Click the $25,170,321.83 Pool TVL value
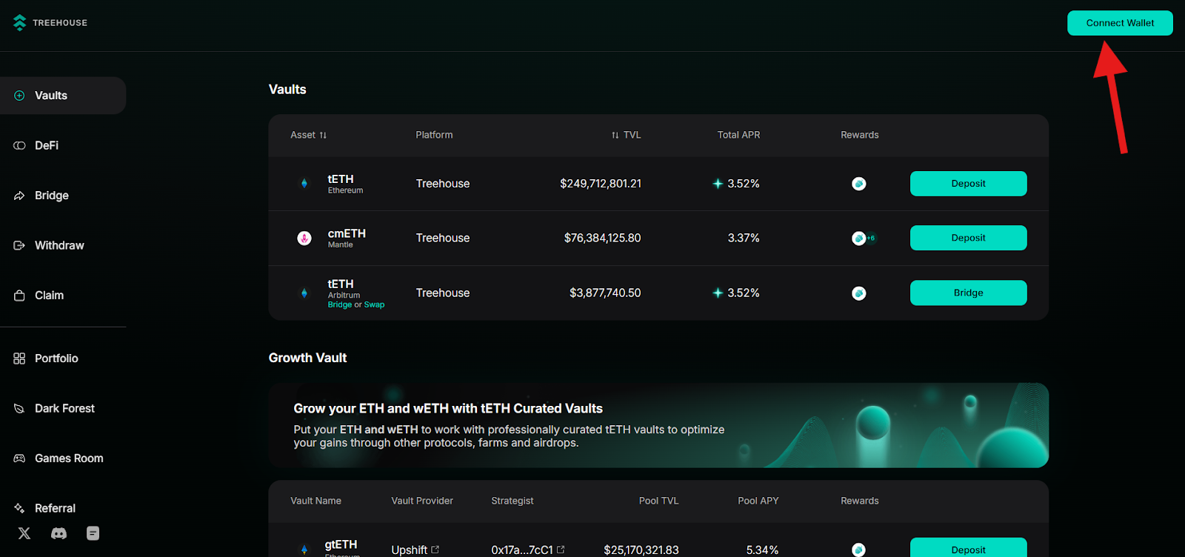This screenshot has height=557, width=1185. click(x=641, y=550)
